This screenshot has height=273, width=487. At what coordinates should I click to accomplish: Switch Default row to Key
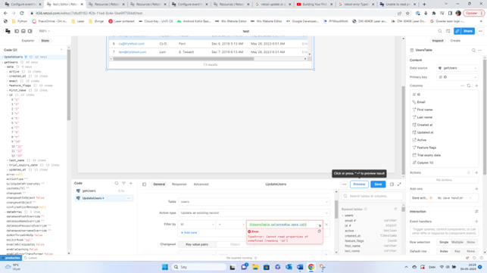(x=457, y=251)
